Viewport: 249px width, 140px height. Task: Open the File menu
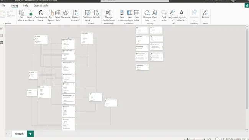[3, 5]
